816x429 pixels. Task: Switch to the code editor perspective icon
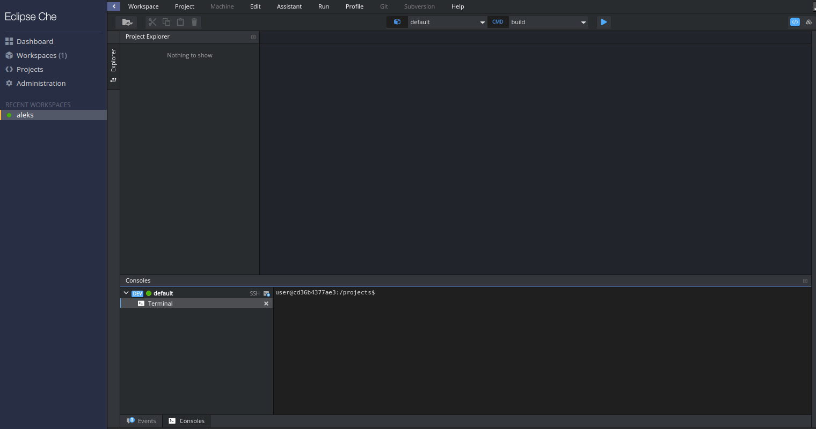click(x=795, y=22)
